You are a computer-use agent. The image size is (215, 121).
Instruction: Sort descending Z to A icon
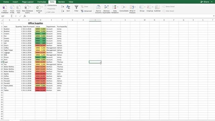(x=62, y=11)
